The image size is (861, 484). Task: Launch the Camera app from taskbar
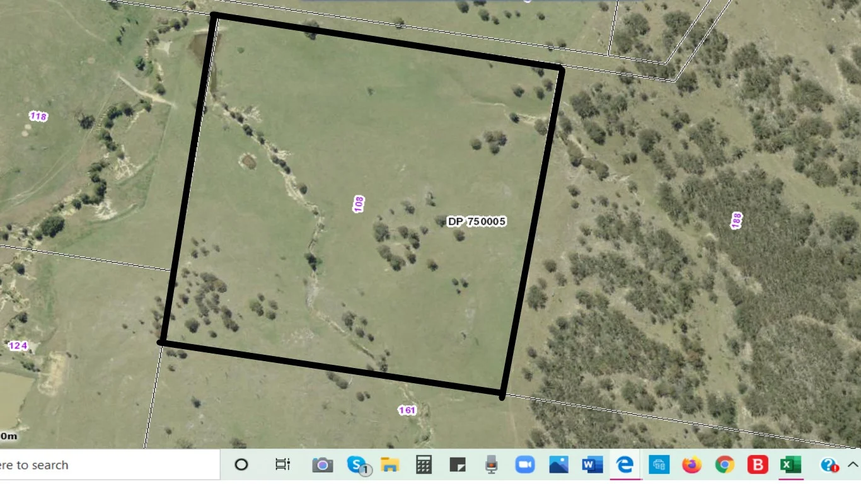322,465
